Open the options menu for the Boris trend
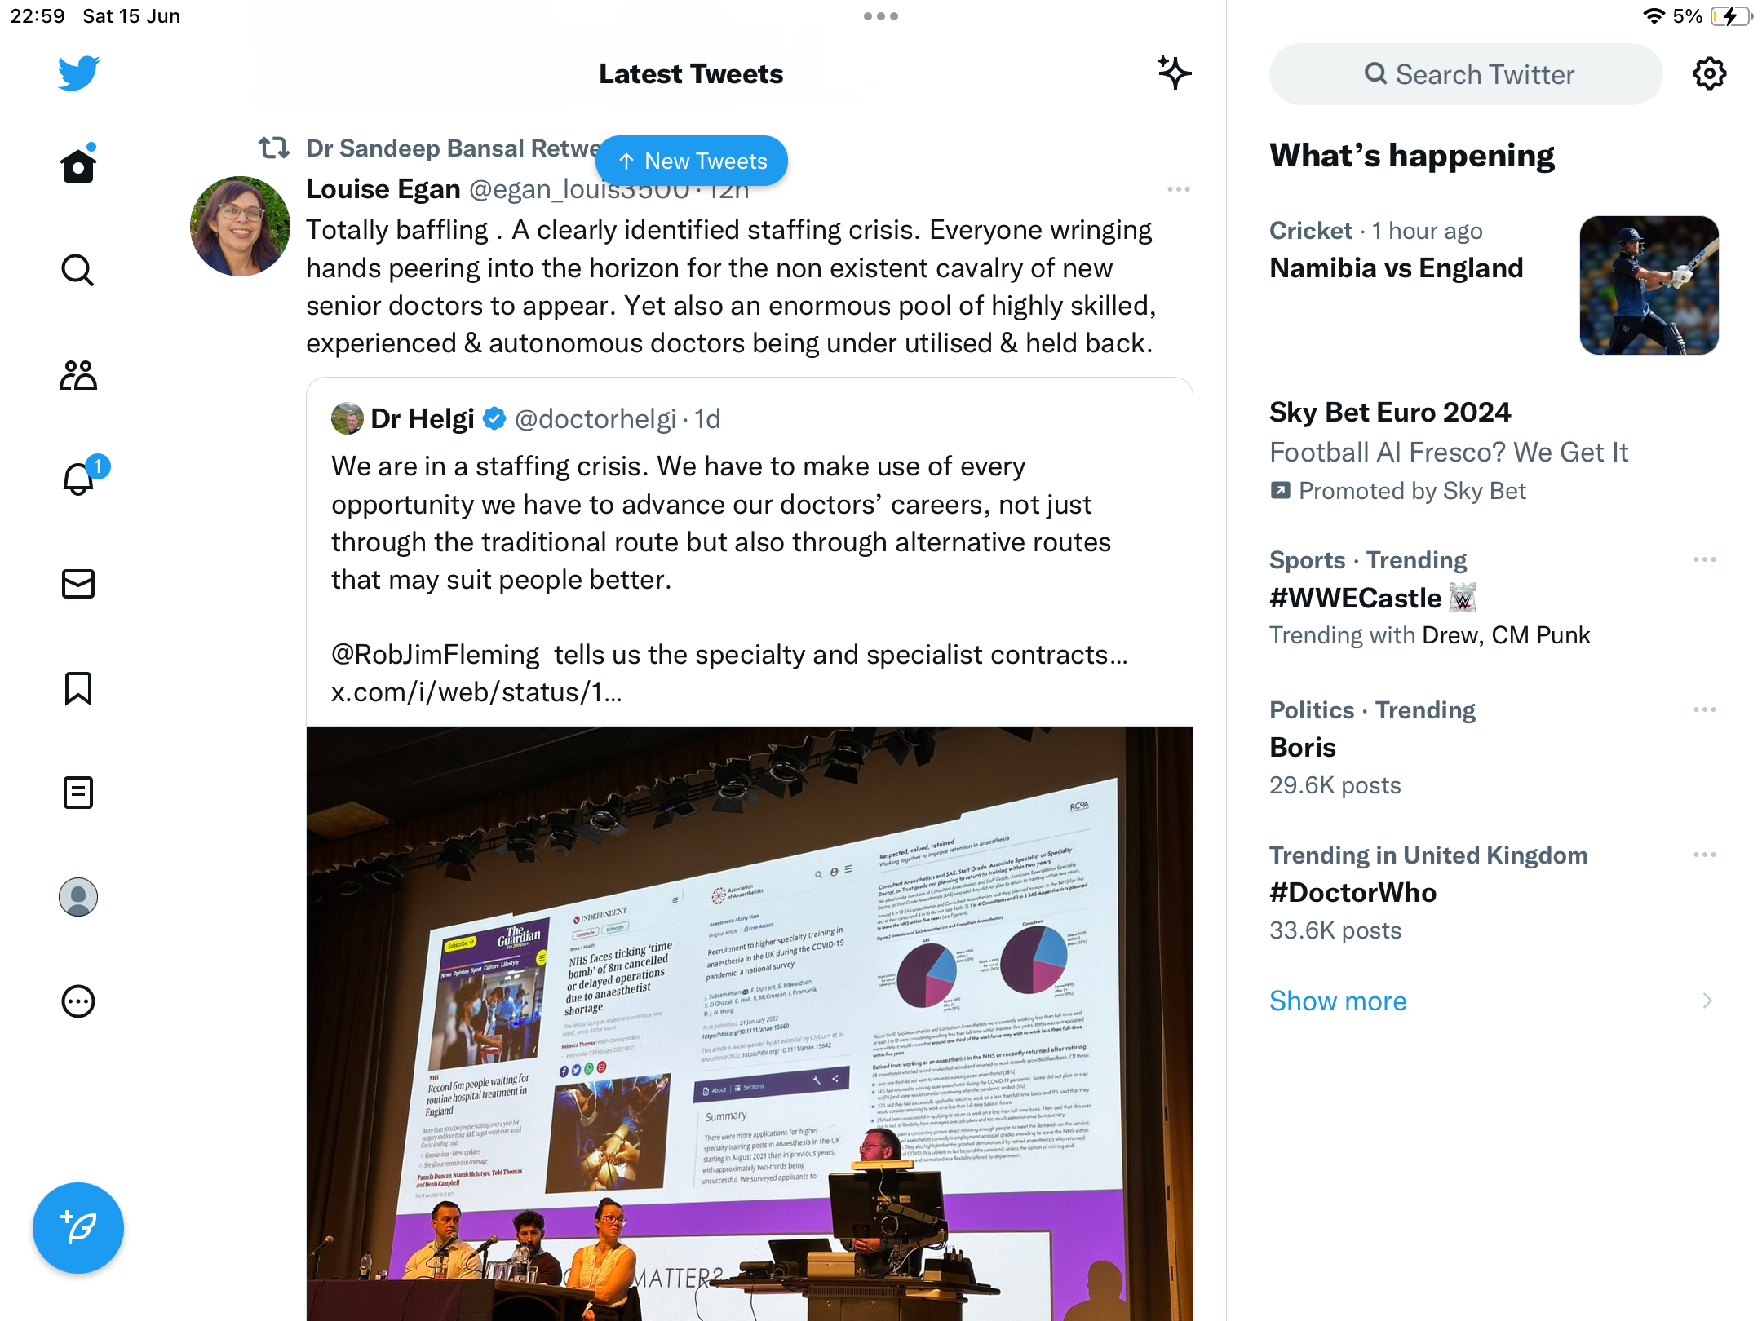Screen dimensions: 1762x1321 [x=1705, y=710]
